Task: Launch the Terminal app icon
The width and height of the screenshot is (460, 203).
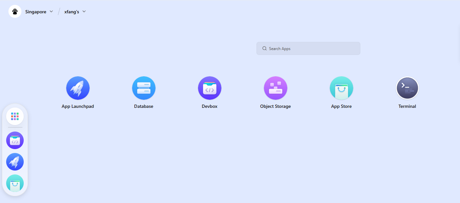Action: click(x=407, y=88)
